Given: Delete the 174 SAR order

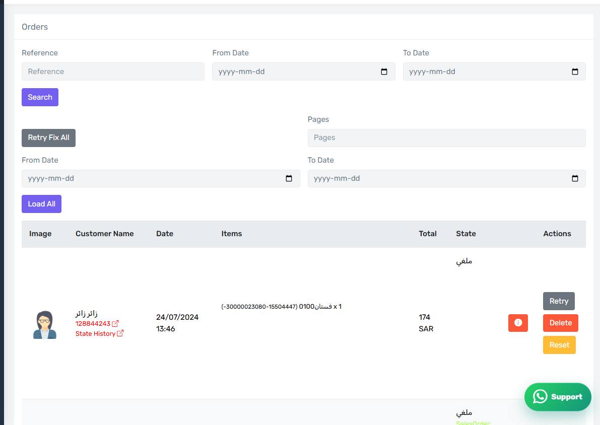Looking at the screenshot, I should 561,323.
